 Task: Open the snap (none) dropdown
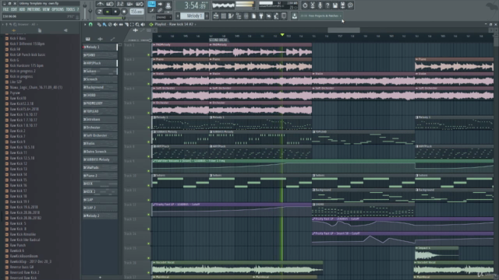pyautogui.click(x=164, y=17)
